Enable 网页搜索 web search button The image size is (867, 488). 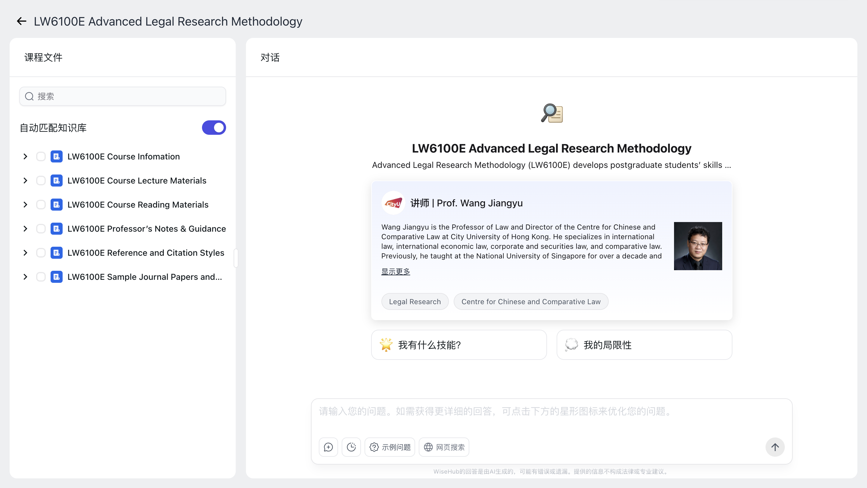coord(444,447)
